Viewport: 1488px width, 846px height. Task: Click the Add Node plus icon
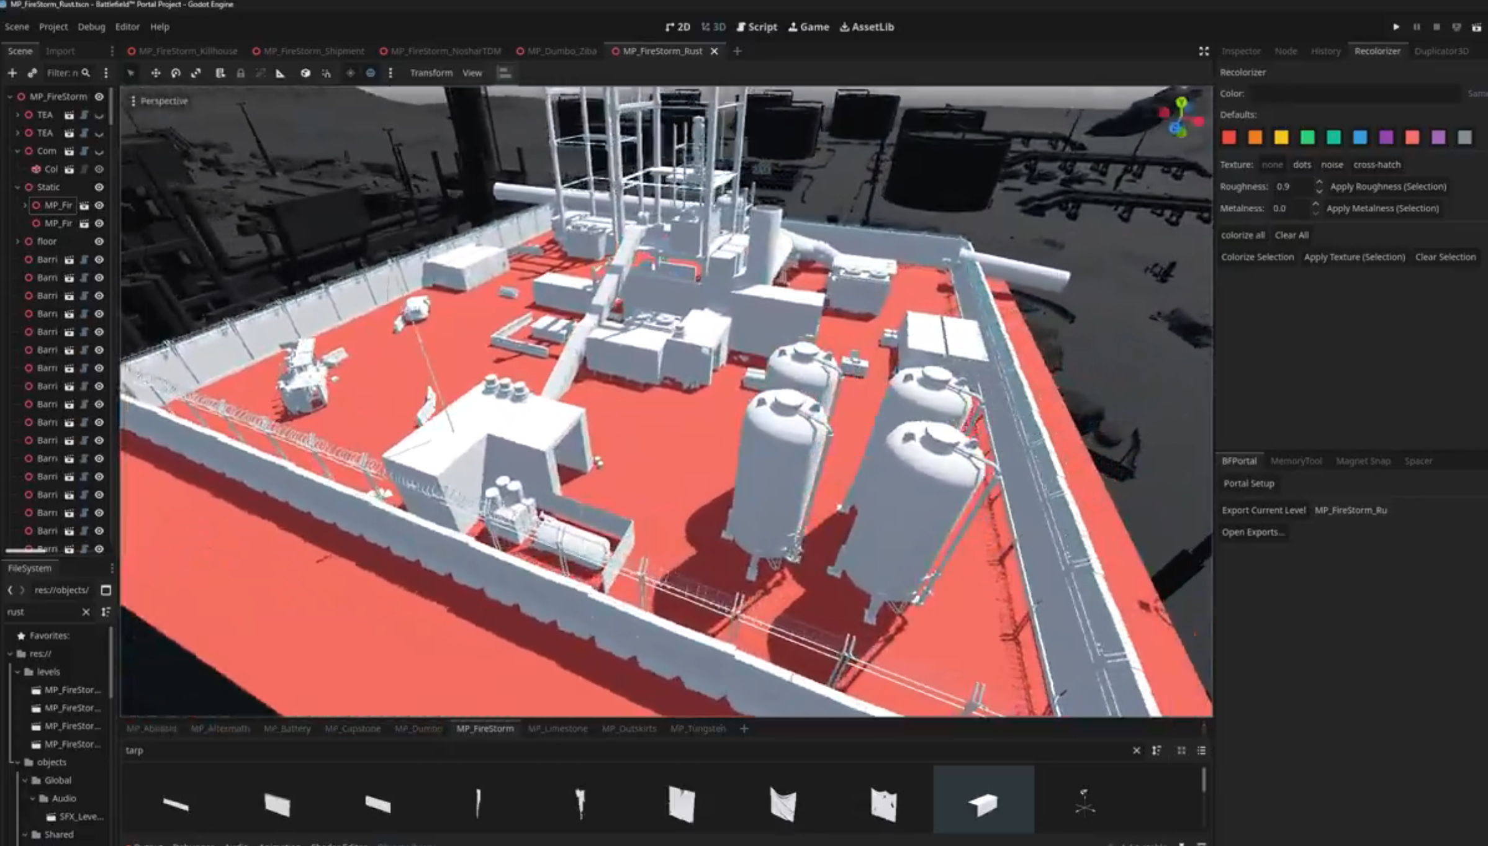coord(12,73)
